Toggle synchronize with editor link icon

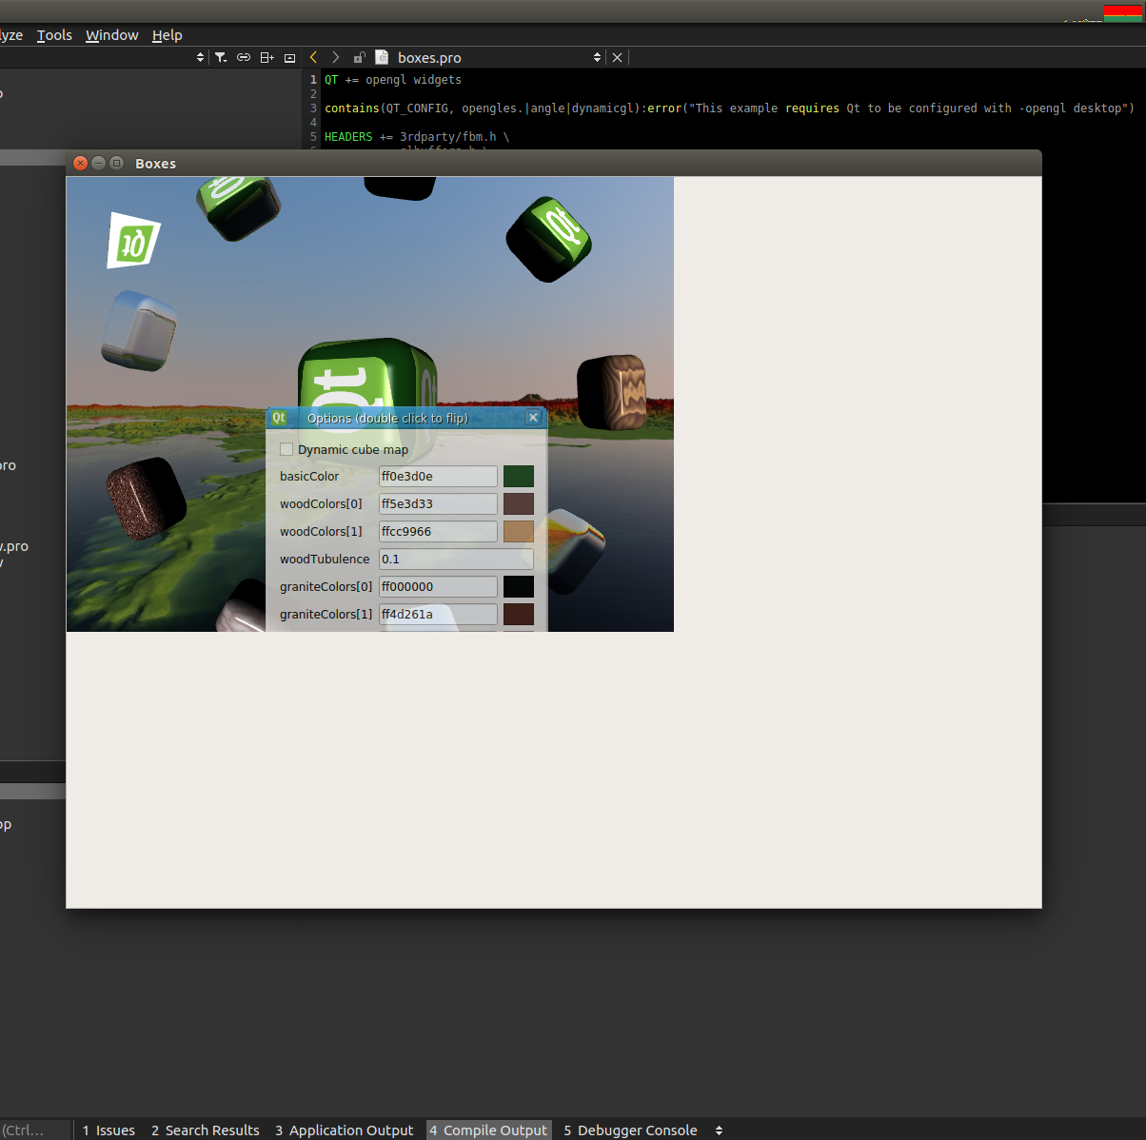point(244,57)
